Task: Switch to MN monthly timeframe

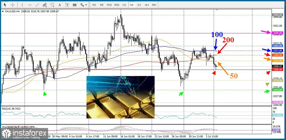Action: coord(154,5)
